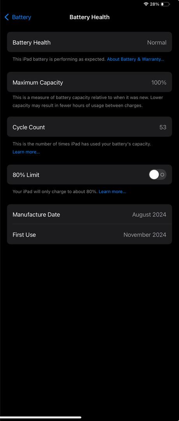179x421 pixels.
Task: Select the Cycle Count row
Action: click(90, 127)
